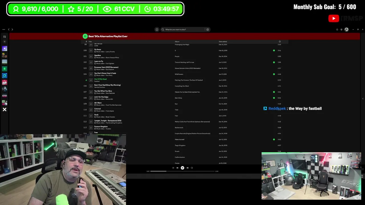365x205 pixels.
Task: Select 'Tonight, Tonight - Remastered 2012'
Action: (108, 120)
